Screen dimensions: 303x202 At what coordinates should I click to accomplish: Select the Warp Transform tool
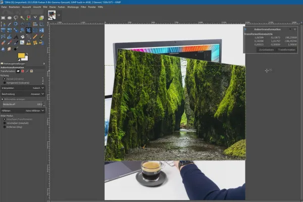click(10, 36)
